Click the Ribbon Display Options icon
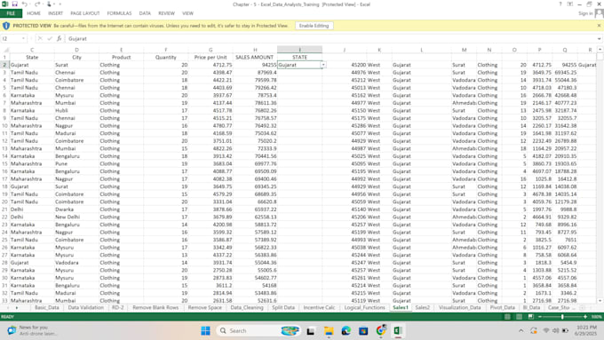 [569, 4]
